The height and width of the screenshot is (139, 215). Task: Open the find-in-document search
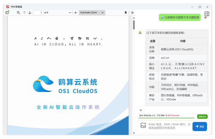coord(18,13)
